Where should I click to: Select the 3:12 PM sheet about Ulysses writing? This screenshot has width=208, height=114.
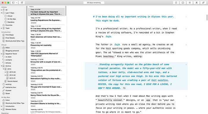(46, 12)
